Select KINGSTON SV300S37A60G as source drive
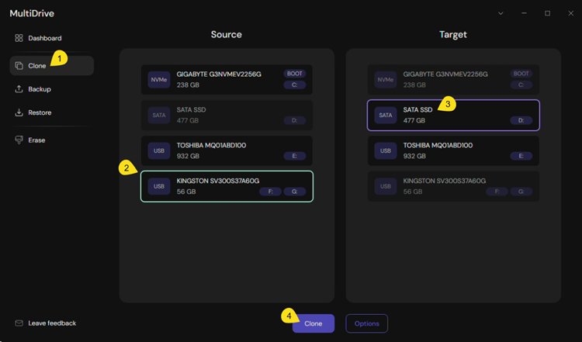 click(x=227, y=186)
